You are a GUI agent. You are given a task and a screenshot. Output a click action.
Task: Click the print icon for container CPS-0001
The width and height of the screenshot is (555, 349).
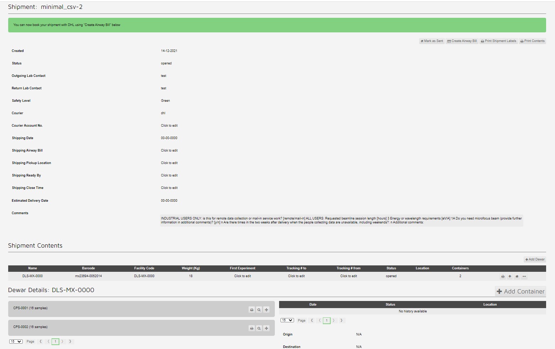252,310
